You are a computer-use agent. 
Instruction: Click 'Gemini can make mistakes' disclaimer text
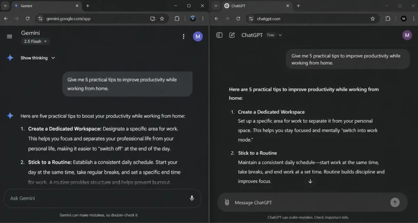[x=99, y=215]
